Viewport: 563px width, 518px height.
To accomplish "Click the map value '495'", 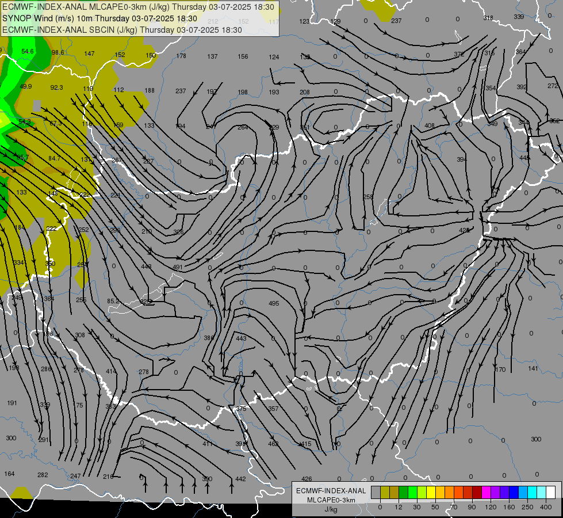I will [274, 303].
